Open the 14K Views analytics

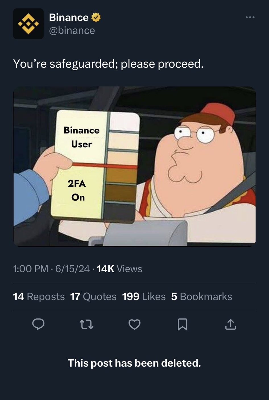[119, 269]
